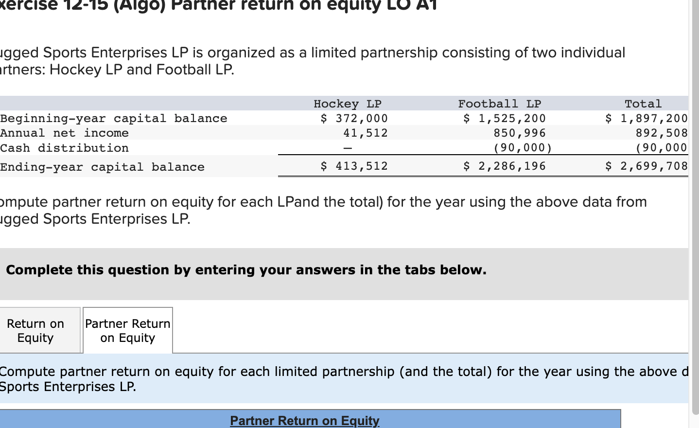The width and height of the screenshot is (699, 428).
Task: Click the Total column header
Action: tap(643, 103)
